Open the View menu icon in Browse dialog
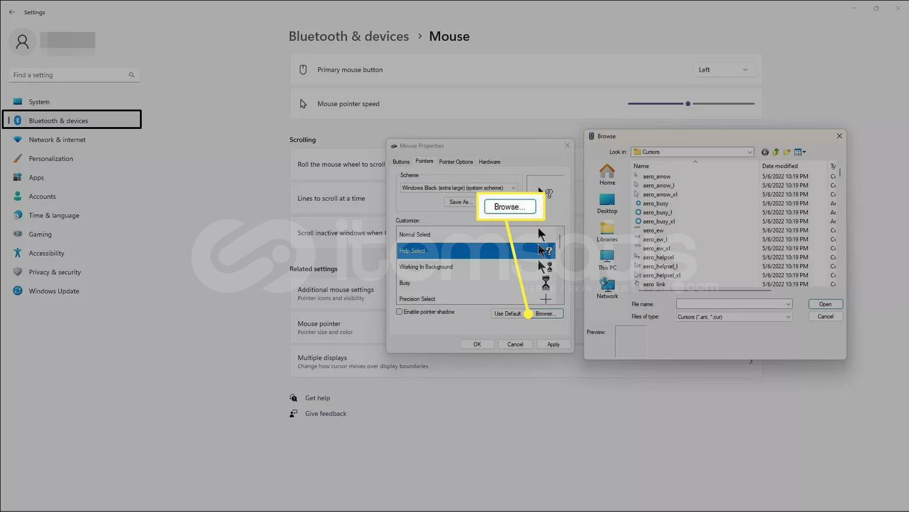This screenshot has height=512, width=909. [799, 152]
